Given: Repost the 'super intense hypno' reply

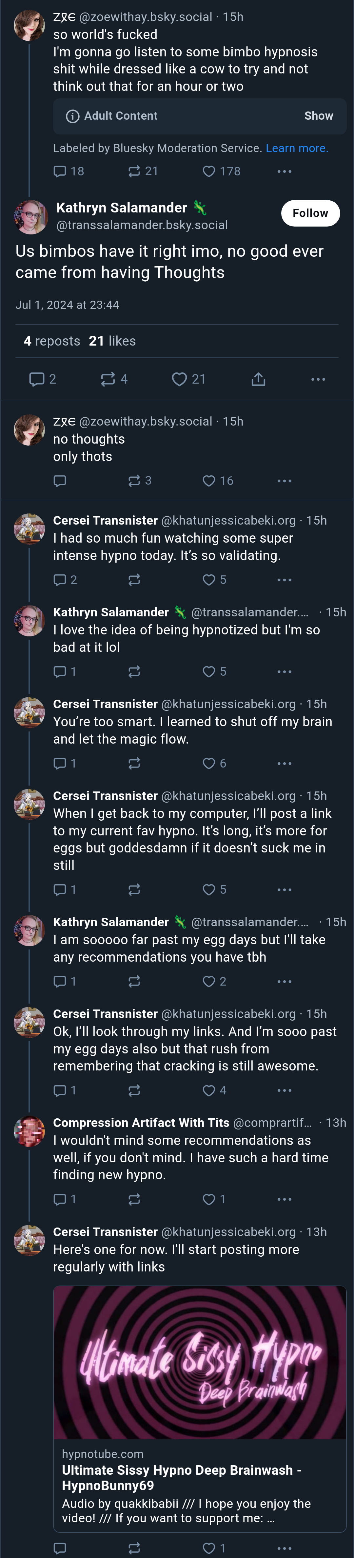Looking at the screenshot, I should click(x=134, y=580).
